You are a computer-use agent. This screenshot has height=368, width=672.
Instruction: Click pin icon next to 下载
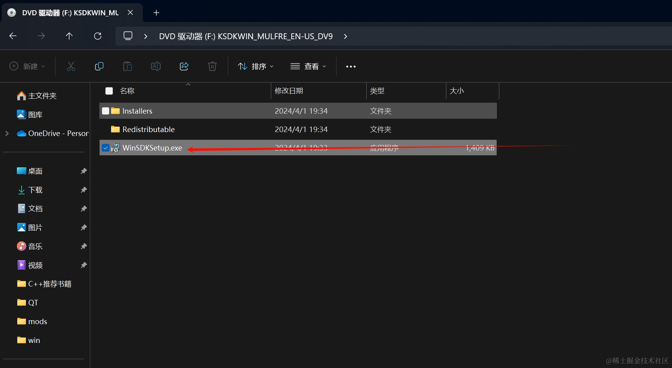84,190
